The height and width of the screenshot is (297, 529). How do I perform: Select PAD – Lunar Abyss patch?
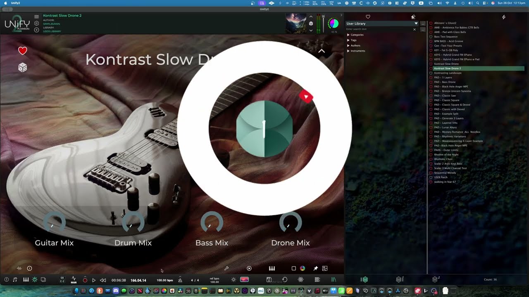click(x=446, y=127)
